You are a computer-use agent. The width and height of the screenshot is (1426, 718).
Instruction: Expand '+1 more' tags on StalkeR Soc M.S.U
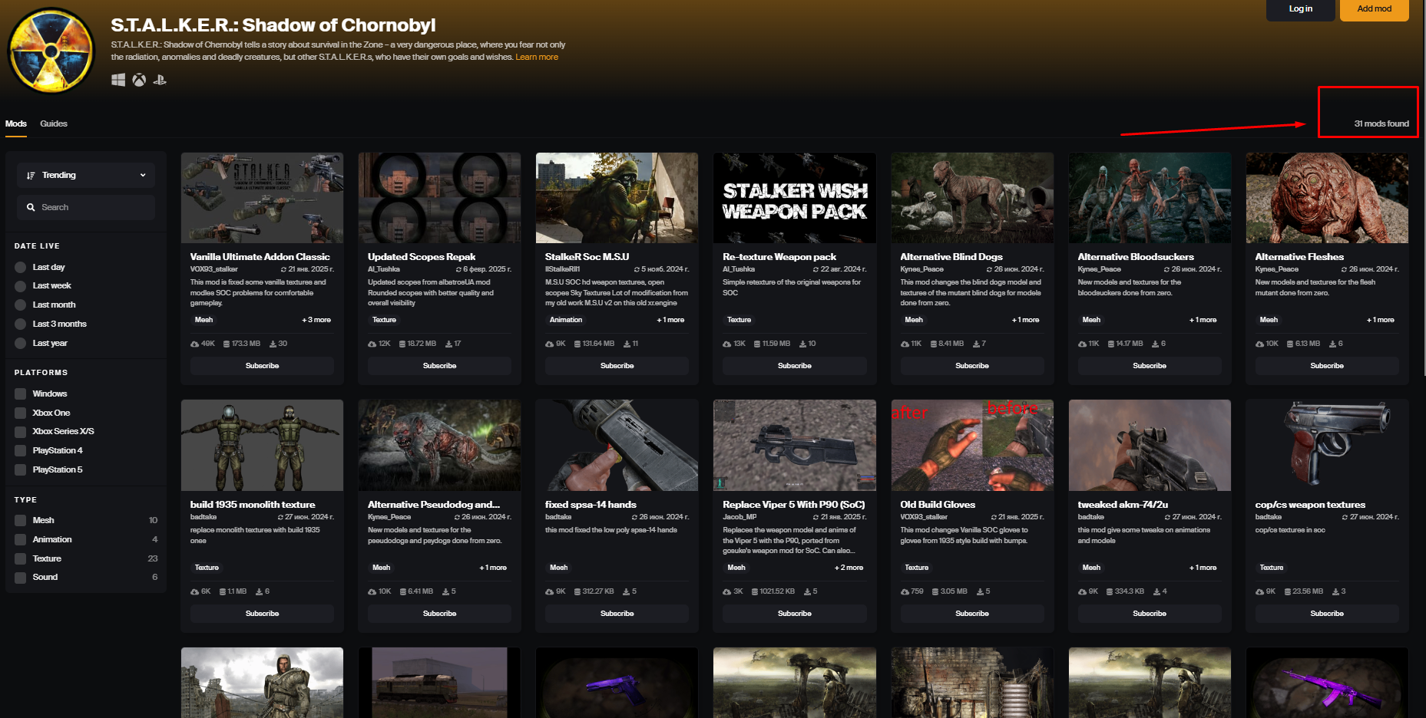point(670,320)
